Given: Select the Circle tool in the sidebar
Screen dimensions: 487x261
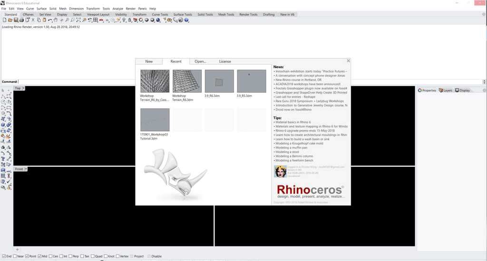Looking at the screenshot, I should [3, 102].
